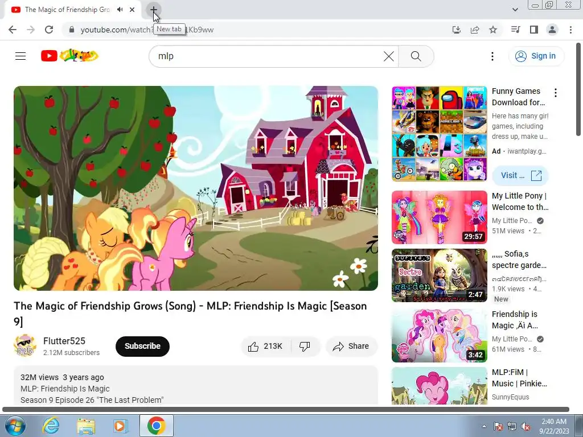The height and width of the screenshot is (437, 583).
Task: Open Chrome profile avatar
Action: 552,30
